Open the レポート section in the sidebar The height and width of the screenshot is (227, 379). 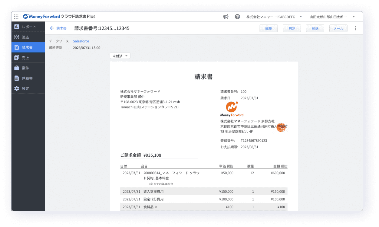[x=28, y=27]
